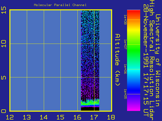Click the colorbar label 1e+05
Viewport: 162px width, 121px height.
125,94
